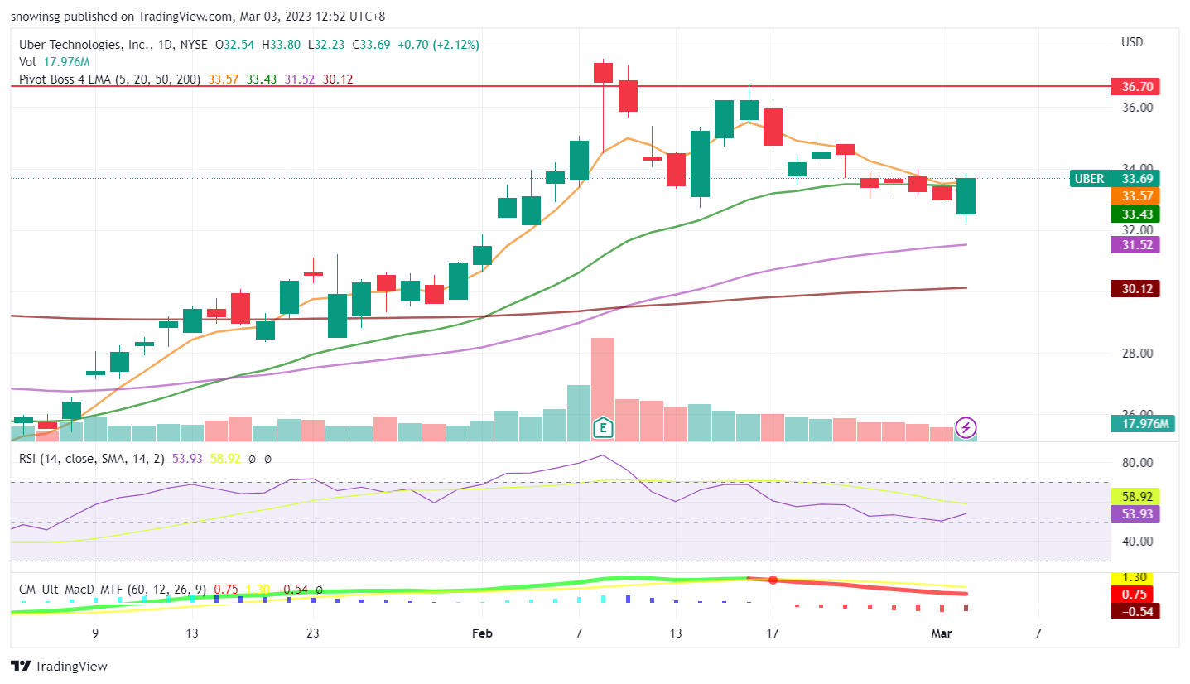Viewport: 1190px width, 684px height.
Task: Click the RSI (14, close, SMA, 14, 2) legend
Action: pos(93,458)
